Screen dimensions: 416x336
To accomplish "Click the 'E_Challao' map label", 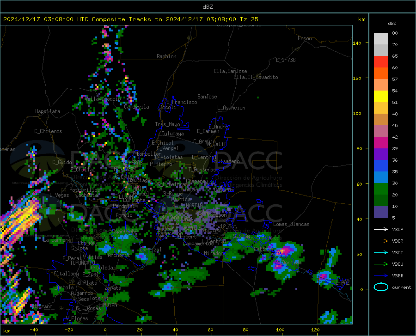I will coord(83,170).
